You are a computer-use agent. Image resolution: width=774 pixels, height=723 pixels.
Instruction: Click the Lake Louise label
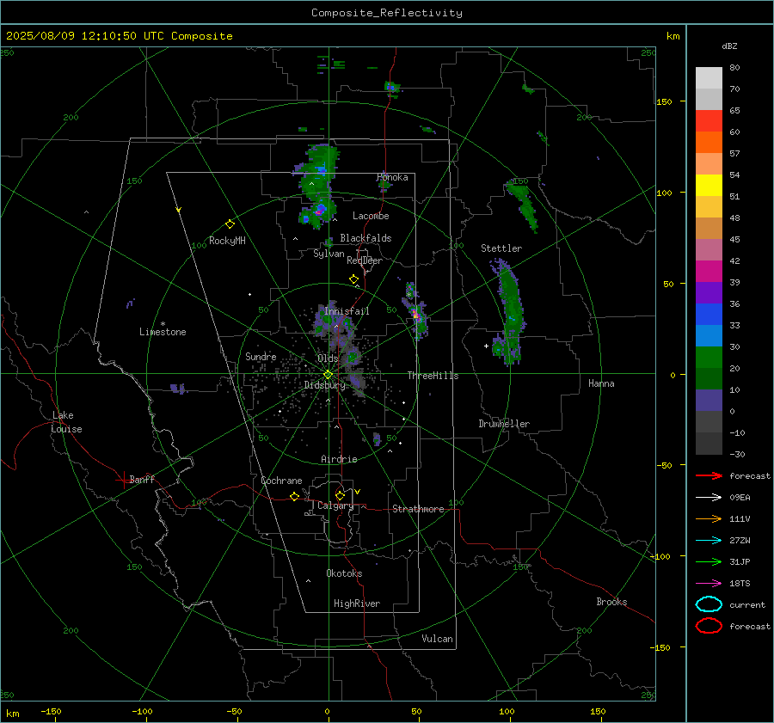[66, 422]
